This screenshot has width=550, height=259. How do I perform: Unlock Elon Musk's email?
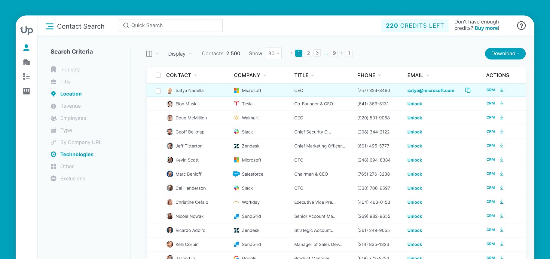click(415, 104)
